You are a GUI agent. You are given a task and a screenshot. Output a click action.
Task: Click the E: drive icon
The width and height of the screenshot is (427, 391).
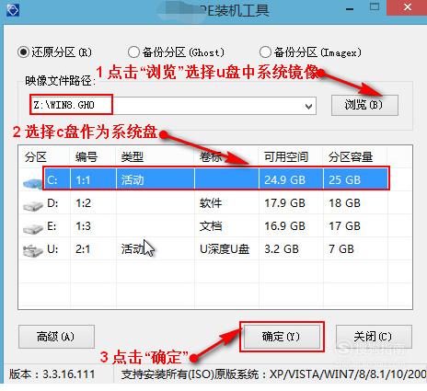pos(33,228)
